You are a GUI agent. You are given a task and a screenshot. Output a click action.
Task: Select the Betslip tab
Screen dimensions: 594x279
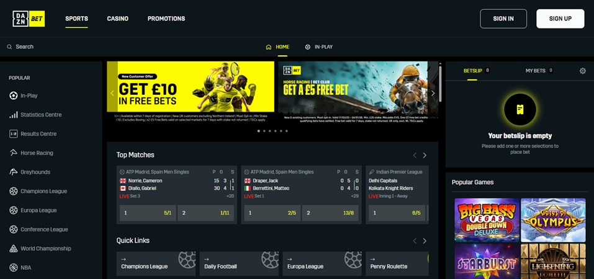click(476, 71)
